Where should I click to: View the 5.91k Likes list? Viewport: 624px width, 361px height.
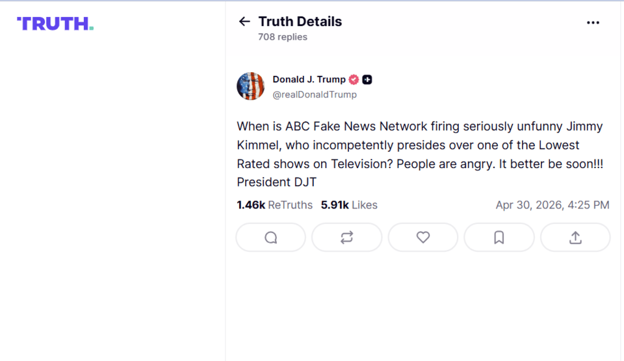coord(349,205)
